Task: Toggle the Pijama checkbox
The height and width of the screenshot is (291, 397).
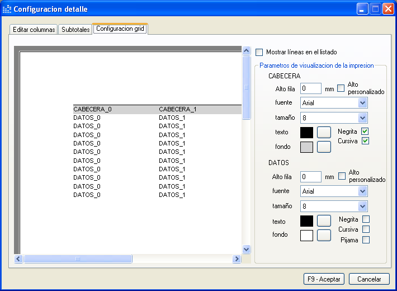Action: point(366,240)
